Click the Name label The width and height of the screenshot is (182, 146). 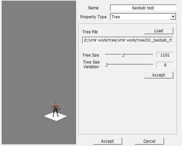(93, 8)
